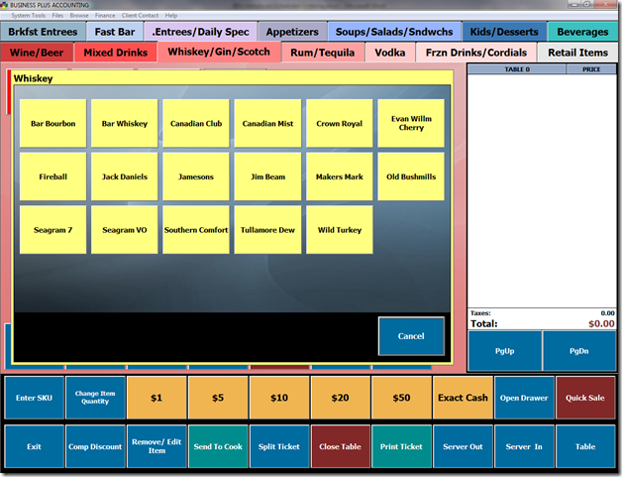
Task: Select the Whiskey/Gin/Scotch tab
Action: pos(219,52)
